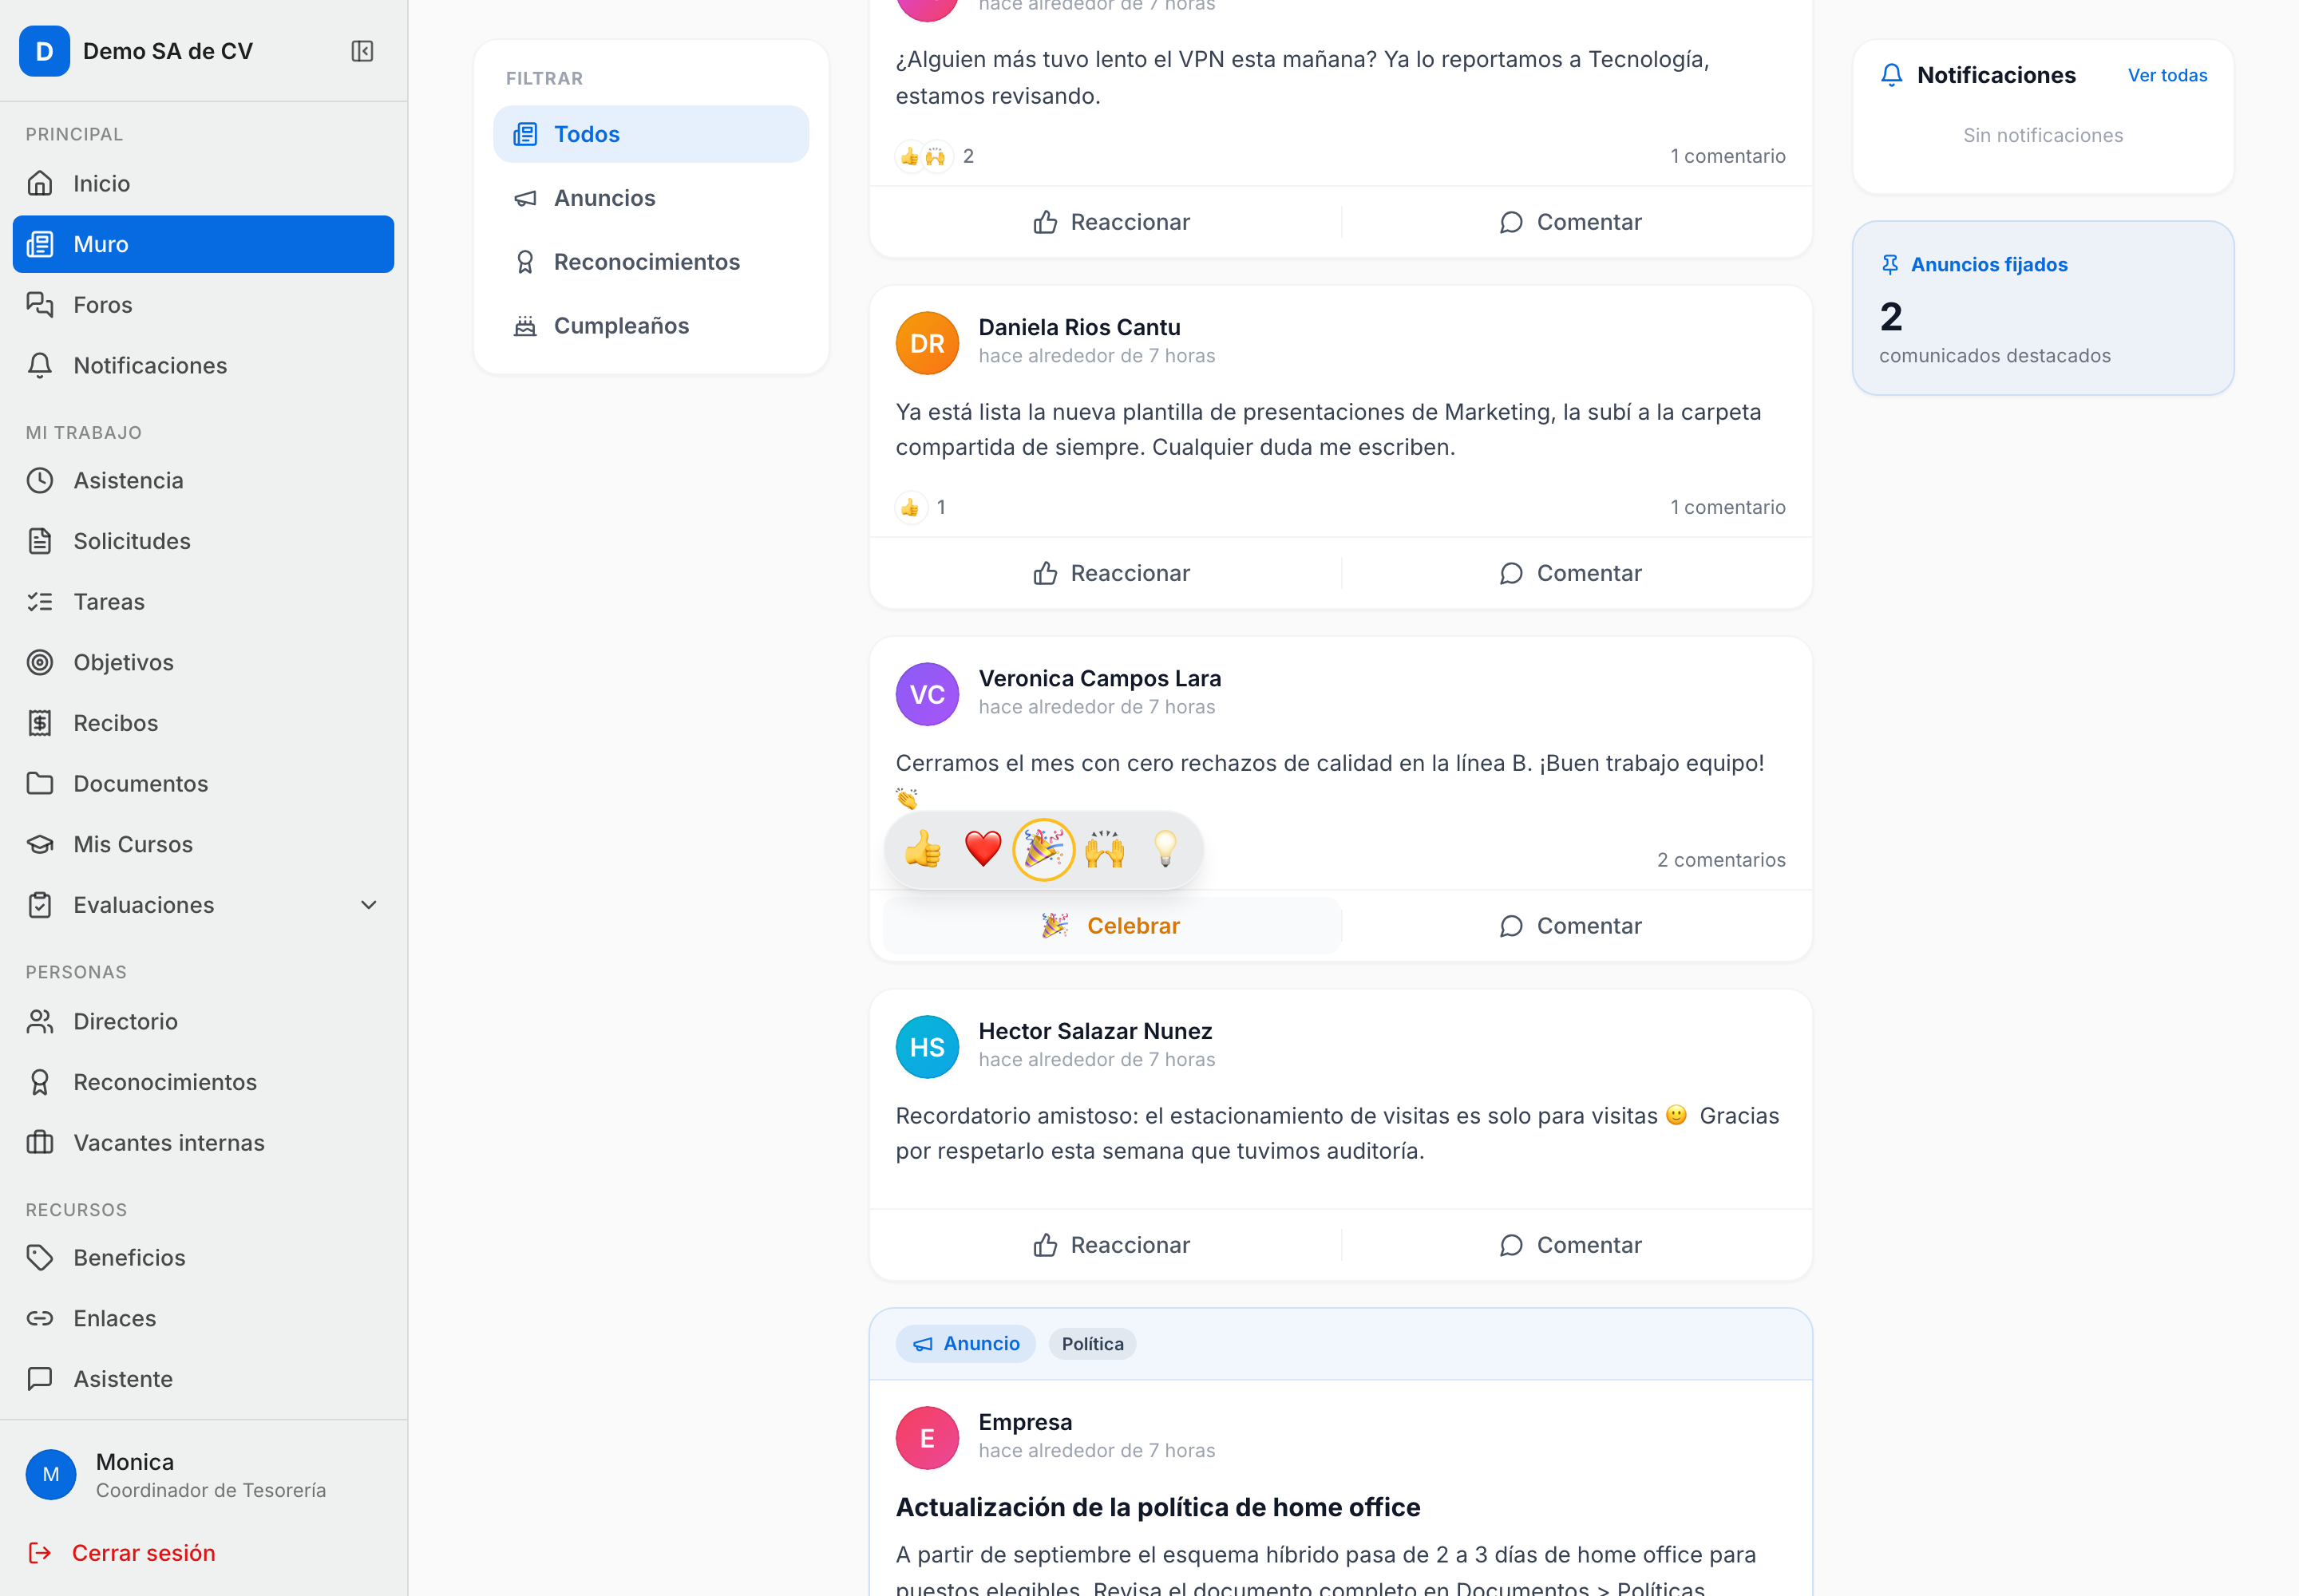The height and width of the screenshot is (1596, 2299).
Task: Open '2 comentarios' on Veronica's post
Action: point(1721,860)
